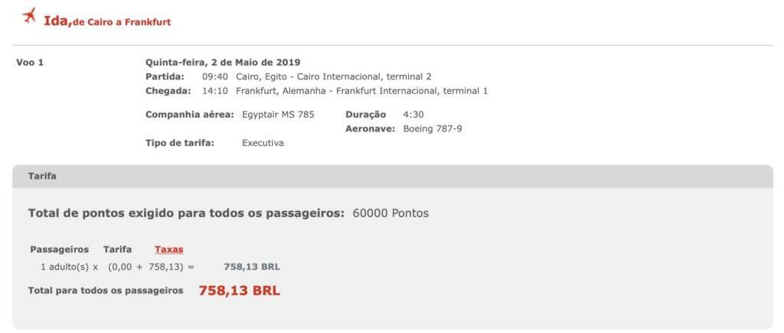Select the Frankfurt Internacional terminal 1 text

coord(361,91)
